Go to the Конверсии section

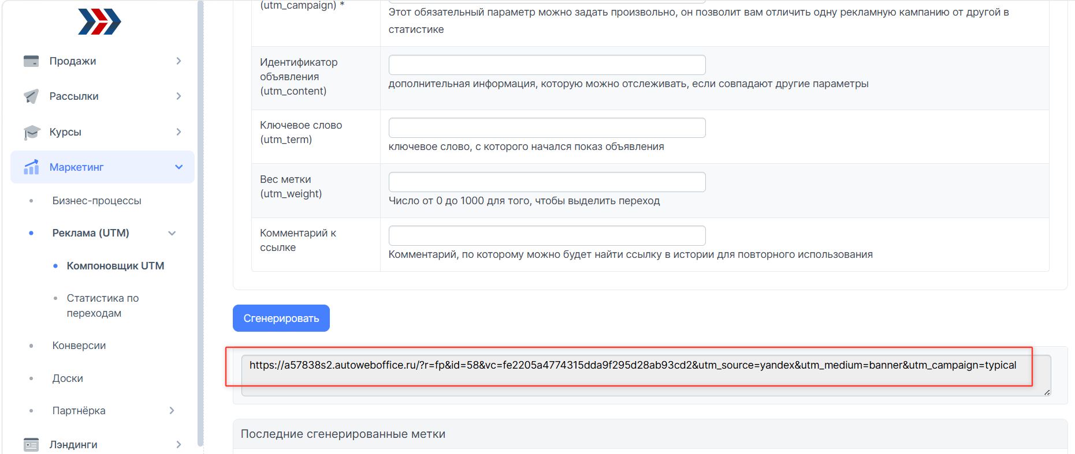click(x=79, y=346)
